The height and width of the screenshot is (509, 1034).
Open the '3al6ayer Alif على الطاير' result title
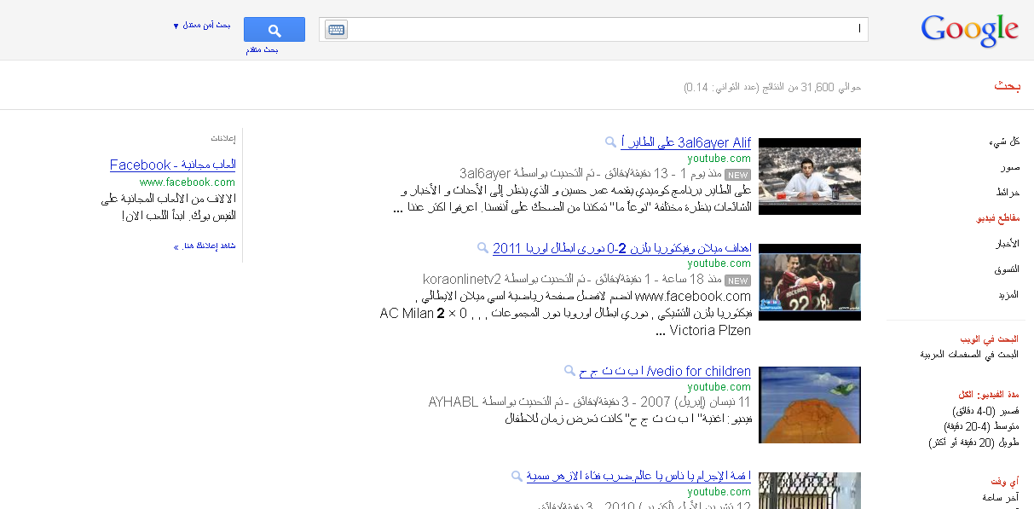686,142
